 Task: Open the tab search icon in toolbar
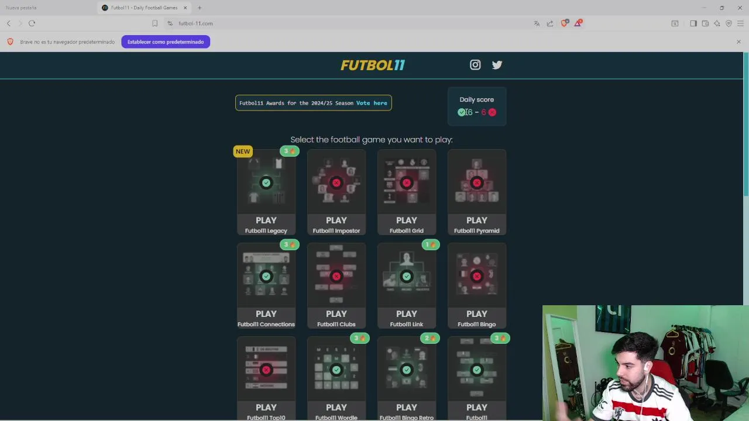tap(675, 23)
